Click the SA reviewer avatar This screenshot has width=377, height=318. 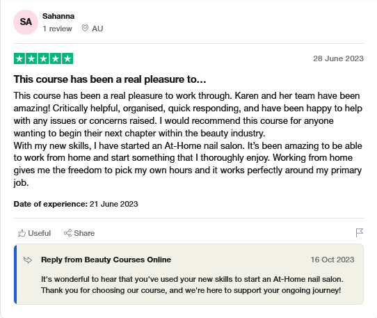(x=26, y=22)
